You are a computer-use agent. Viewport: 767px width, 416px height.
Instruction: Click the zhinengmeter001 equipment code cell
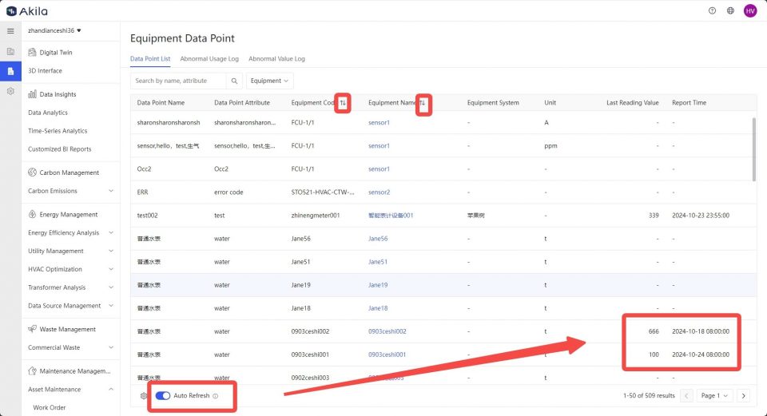[x=316, y=216]
